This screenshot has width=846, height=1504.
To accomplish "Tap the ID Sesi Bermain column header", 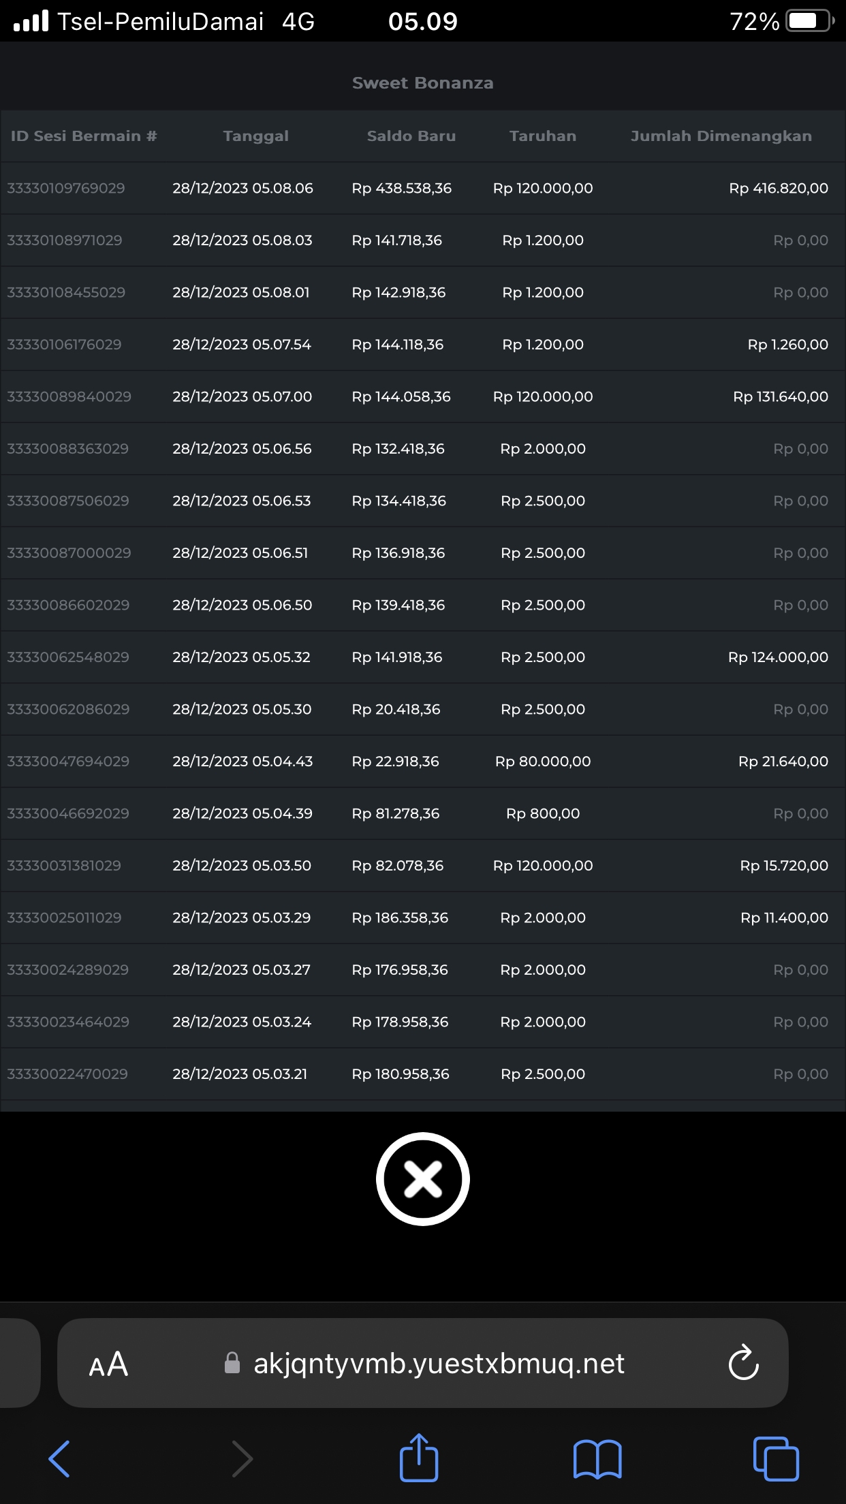I will 84,136.
